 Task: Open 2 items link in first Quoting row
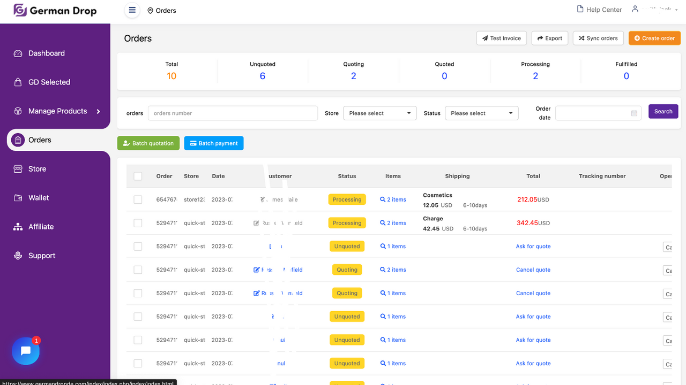[393, 270]
